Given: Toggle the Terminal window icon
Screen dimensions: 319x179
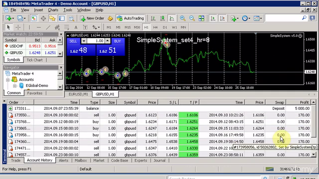Looking at the screenshot, I should [x=62, y=18].
